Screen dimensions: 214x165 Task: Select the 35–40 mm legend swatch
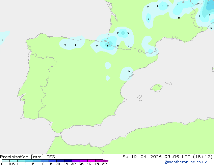[84, 161]
